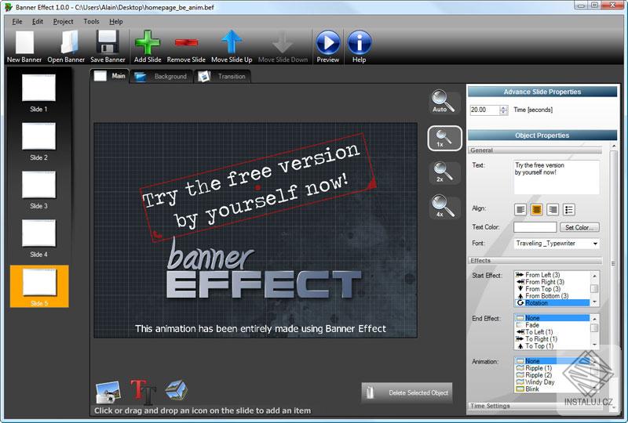
Task: Choose Rotation start effect
Action: [x=552, y=302]
